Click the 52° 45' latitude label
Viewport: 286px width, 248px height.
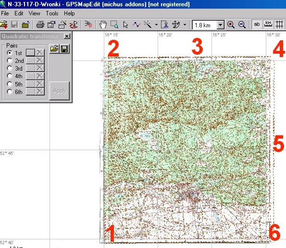(7, 154)
